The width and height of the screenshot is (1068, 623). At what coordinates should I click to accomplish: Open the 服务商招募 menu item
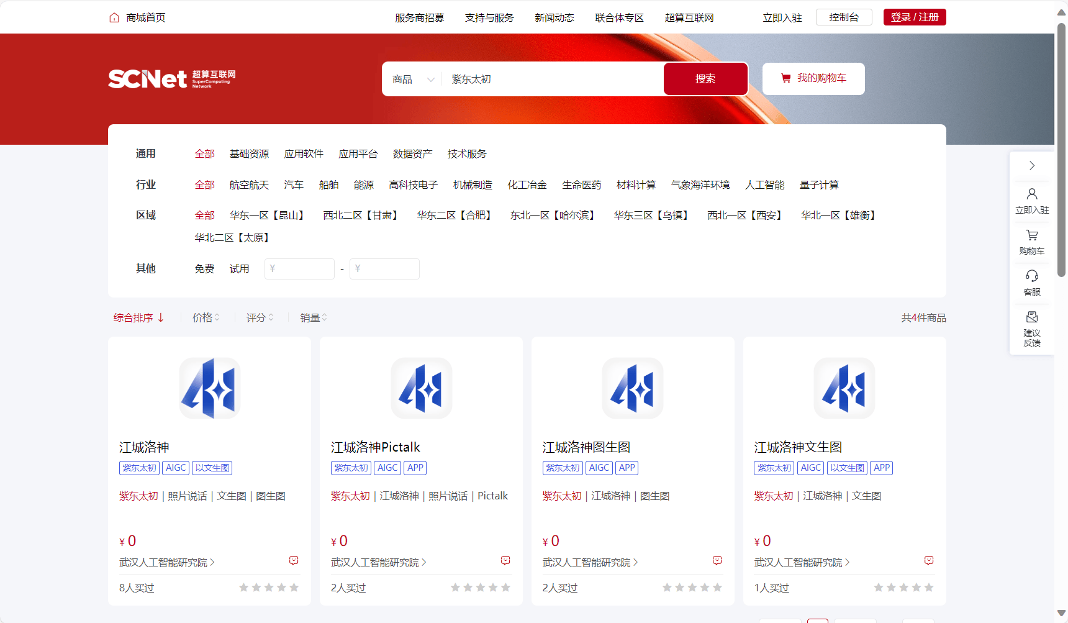pos(420,18)
